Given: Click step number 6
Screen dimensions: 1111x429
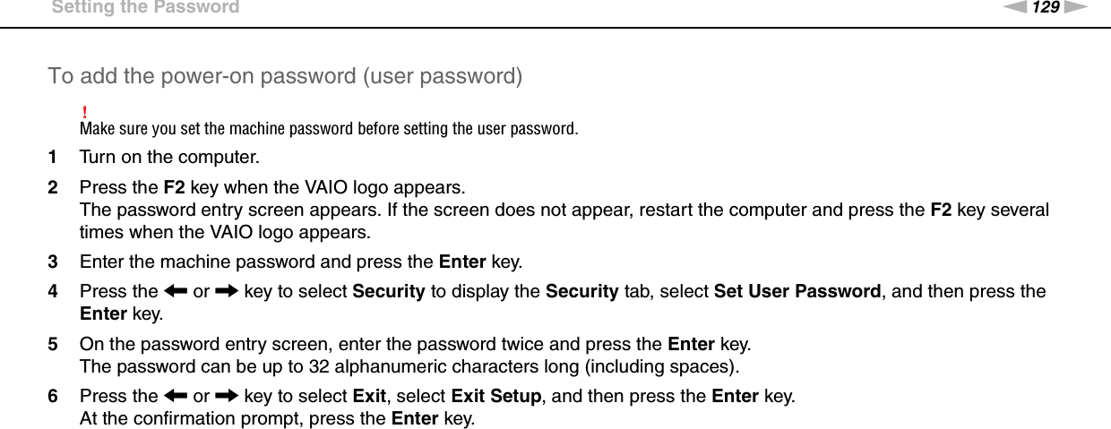Looking at the screenshot, I should pyautogui.click(x=54, y=396).
